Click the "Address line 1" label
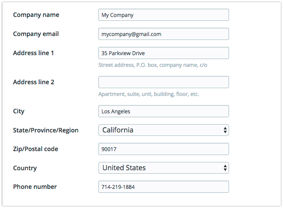The width and height of the screenshot is (283, 208). pos(34,53)
